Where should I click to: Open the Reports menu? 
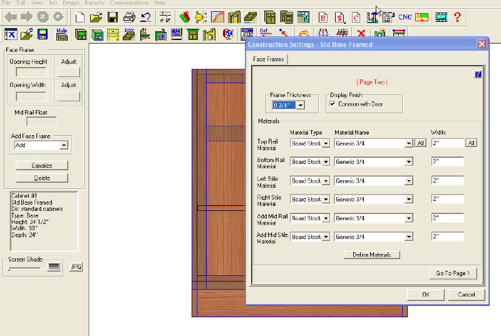(x=95, y=3)
